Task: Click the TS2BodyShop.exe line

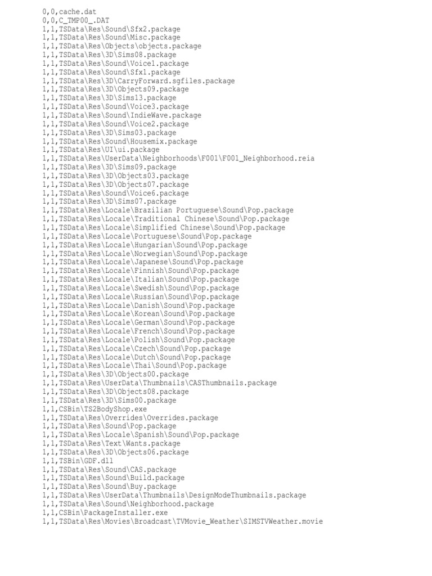Action: coord(94,409)
